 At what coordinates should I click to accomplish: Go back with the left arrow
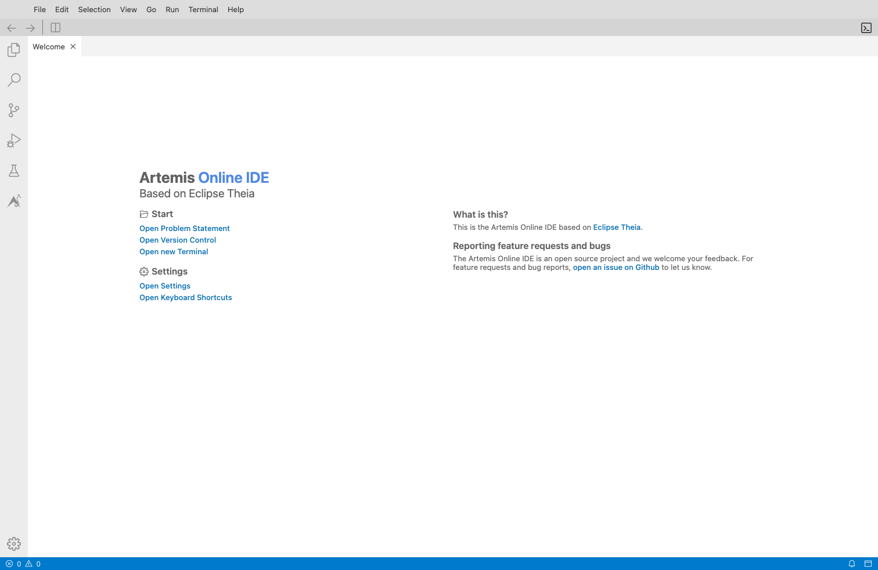[x=12, y=28]
